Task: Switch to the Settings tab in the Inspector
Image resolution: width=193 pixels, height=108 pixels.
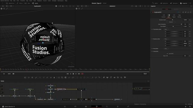Action: [x=179, y=16]
